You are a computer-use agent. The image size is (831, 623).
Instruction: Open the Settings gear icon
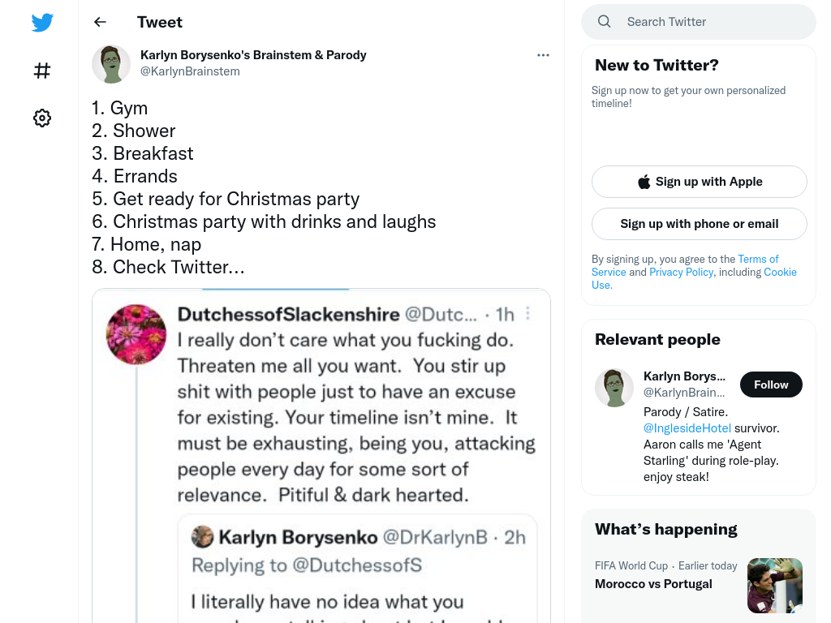point(42,118)
